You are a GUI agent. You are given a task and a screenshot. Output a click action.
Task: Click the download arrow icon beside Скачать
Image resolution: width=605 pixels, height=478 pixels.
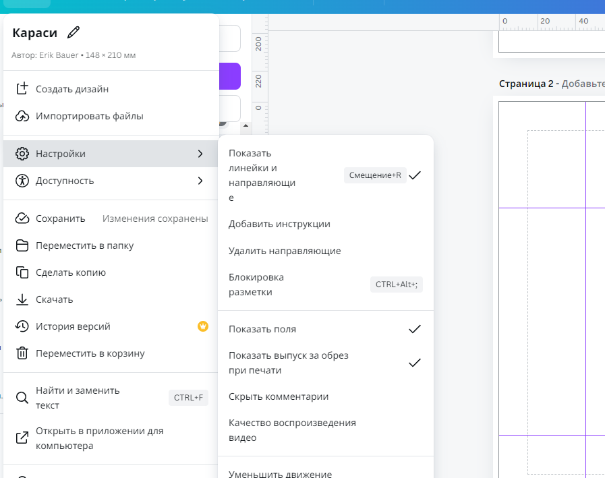pyautogui.click(x=22, y=299)
